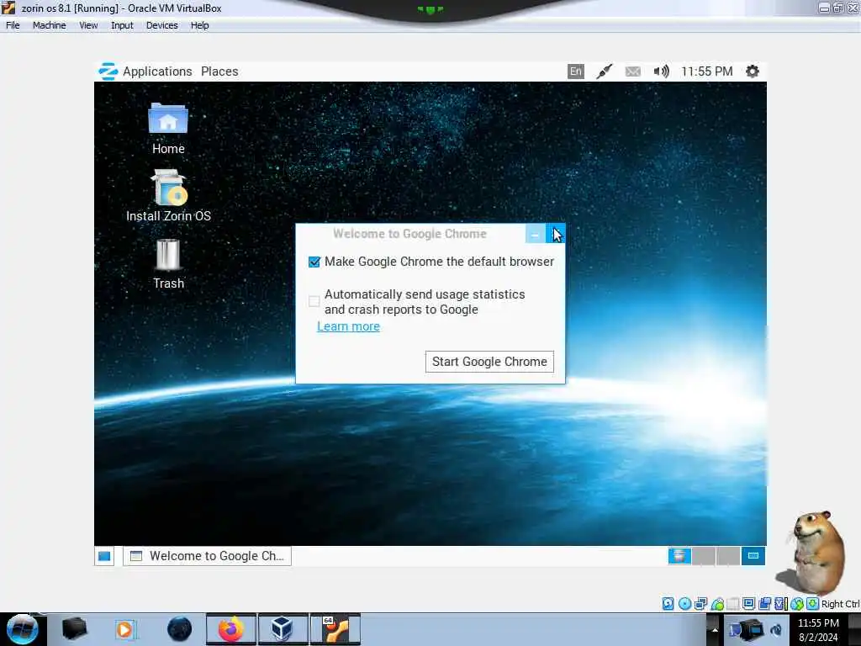
Task: Click the show desktop button in Zorin panel
Action: pyautogui.click(x=104, y=556)
